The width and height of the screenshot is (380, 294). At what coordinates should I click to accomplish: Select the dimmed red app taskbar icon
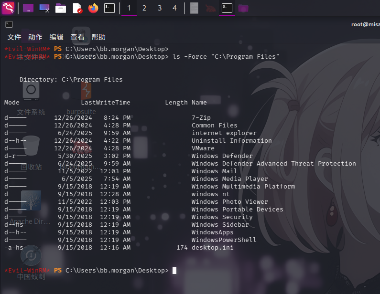point(211,9)
